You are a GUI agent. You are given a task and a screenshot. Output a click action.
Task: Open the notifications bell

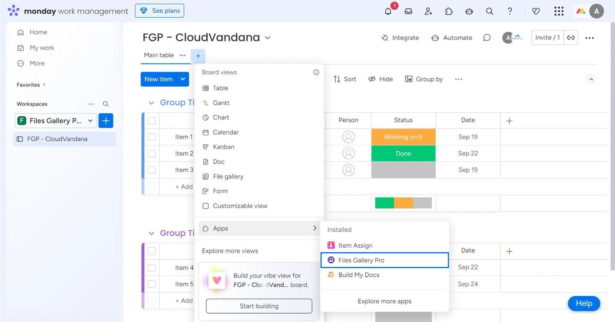(x=388, y=11)
